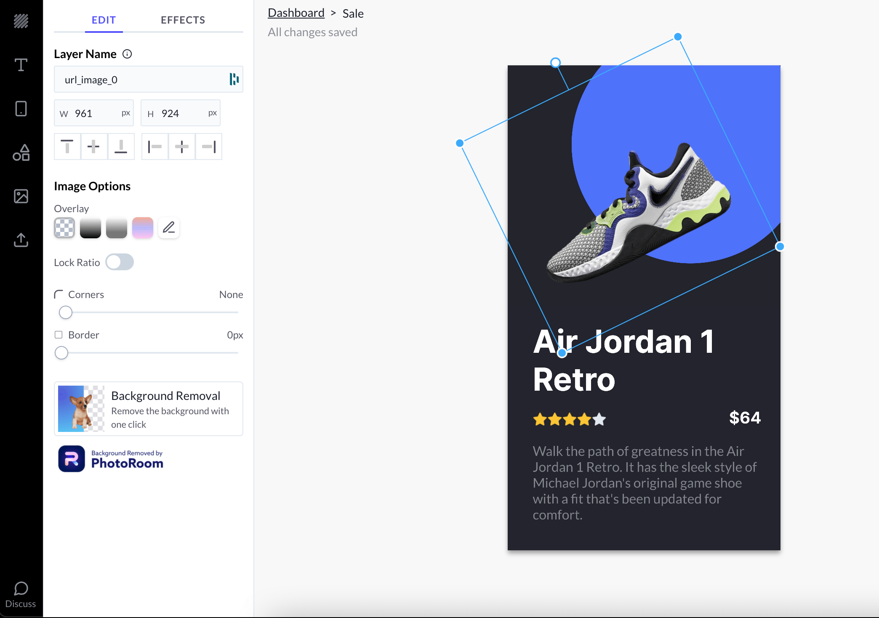Switch to the EFFECTS tab
Screen dimensions: 879x618
(183, 20)
